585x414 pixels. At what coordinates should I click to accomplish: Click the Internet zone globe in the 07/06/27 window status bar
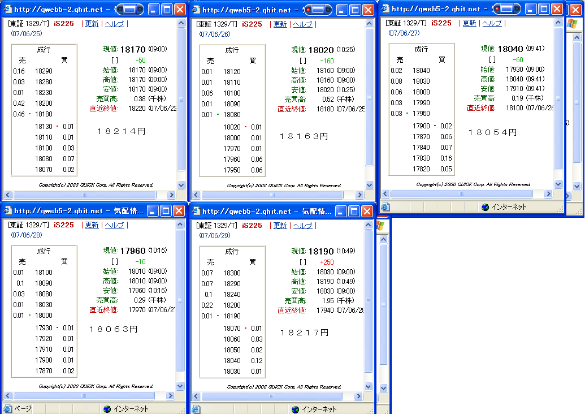pyautogui.click(x=485, y=207)
